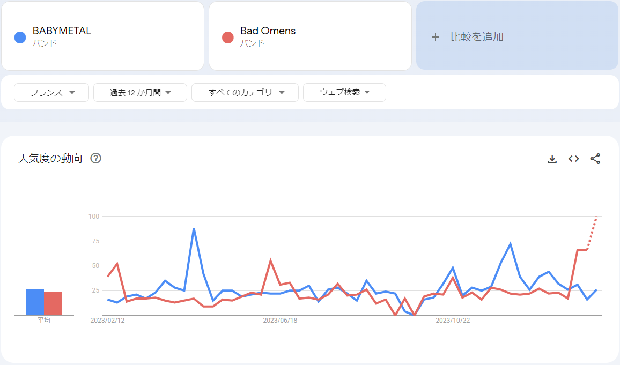620x365 pixels.
Task: Click the 2023/02/12 date label
Action: 108,321
